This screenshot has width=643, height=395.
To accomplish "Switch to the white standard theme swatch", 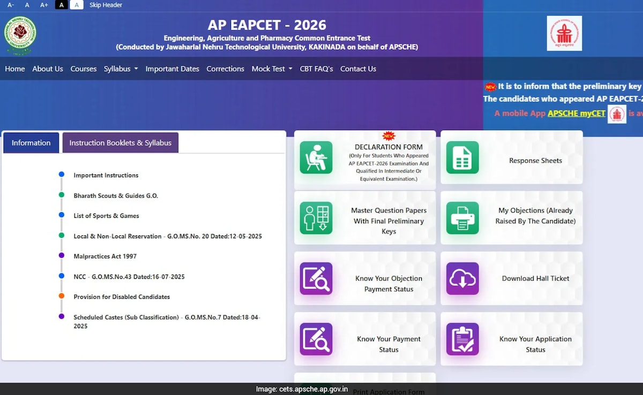I will (x=77, y=5).
